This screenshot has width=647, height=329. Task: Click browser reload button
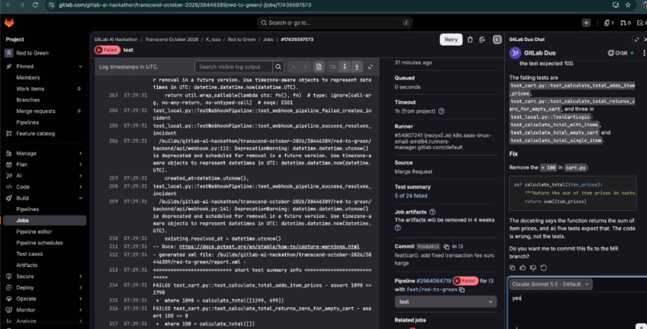click(35, 5)
